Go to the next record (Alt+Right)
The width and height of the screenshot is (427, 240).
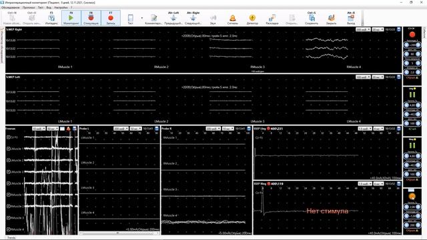point(193,18)
